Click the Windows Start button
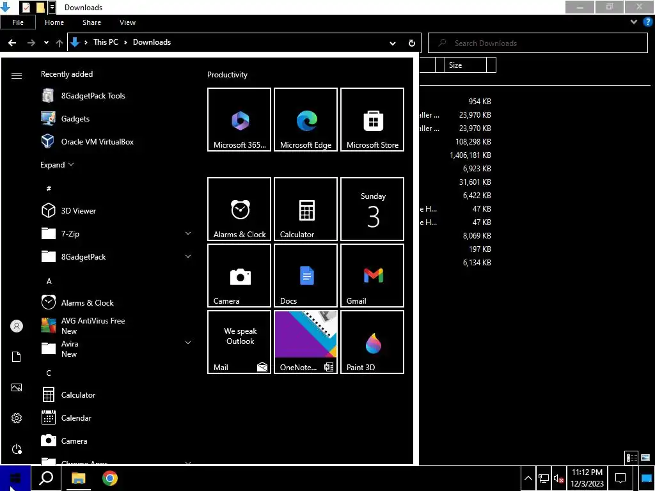Image resolution: width=655 pixels, height=491 pixels. 15,478
